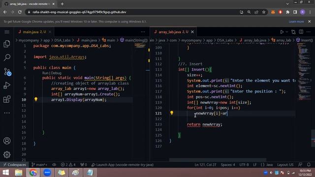Open File Explorer from taskbar
315x177 pixels.
[x=19, y=173]
